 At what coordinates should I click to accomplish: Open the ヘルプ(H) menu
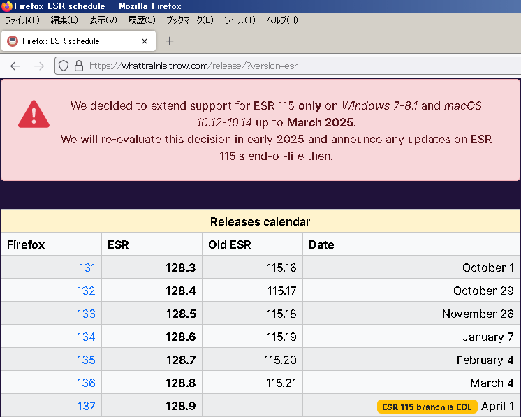(282, 20)
